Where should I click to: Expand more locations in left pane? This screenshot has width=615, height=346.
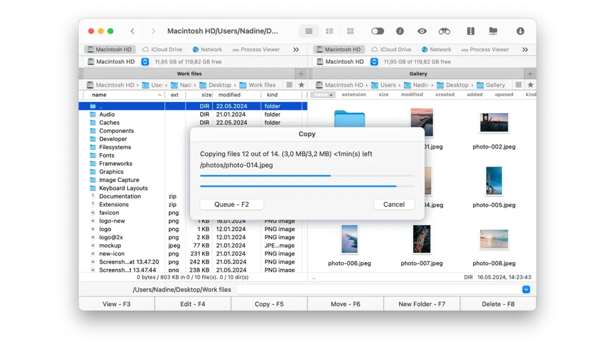296,50
